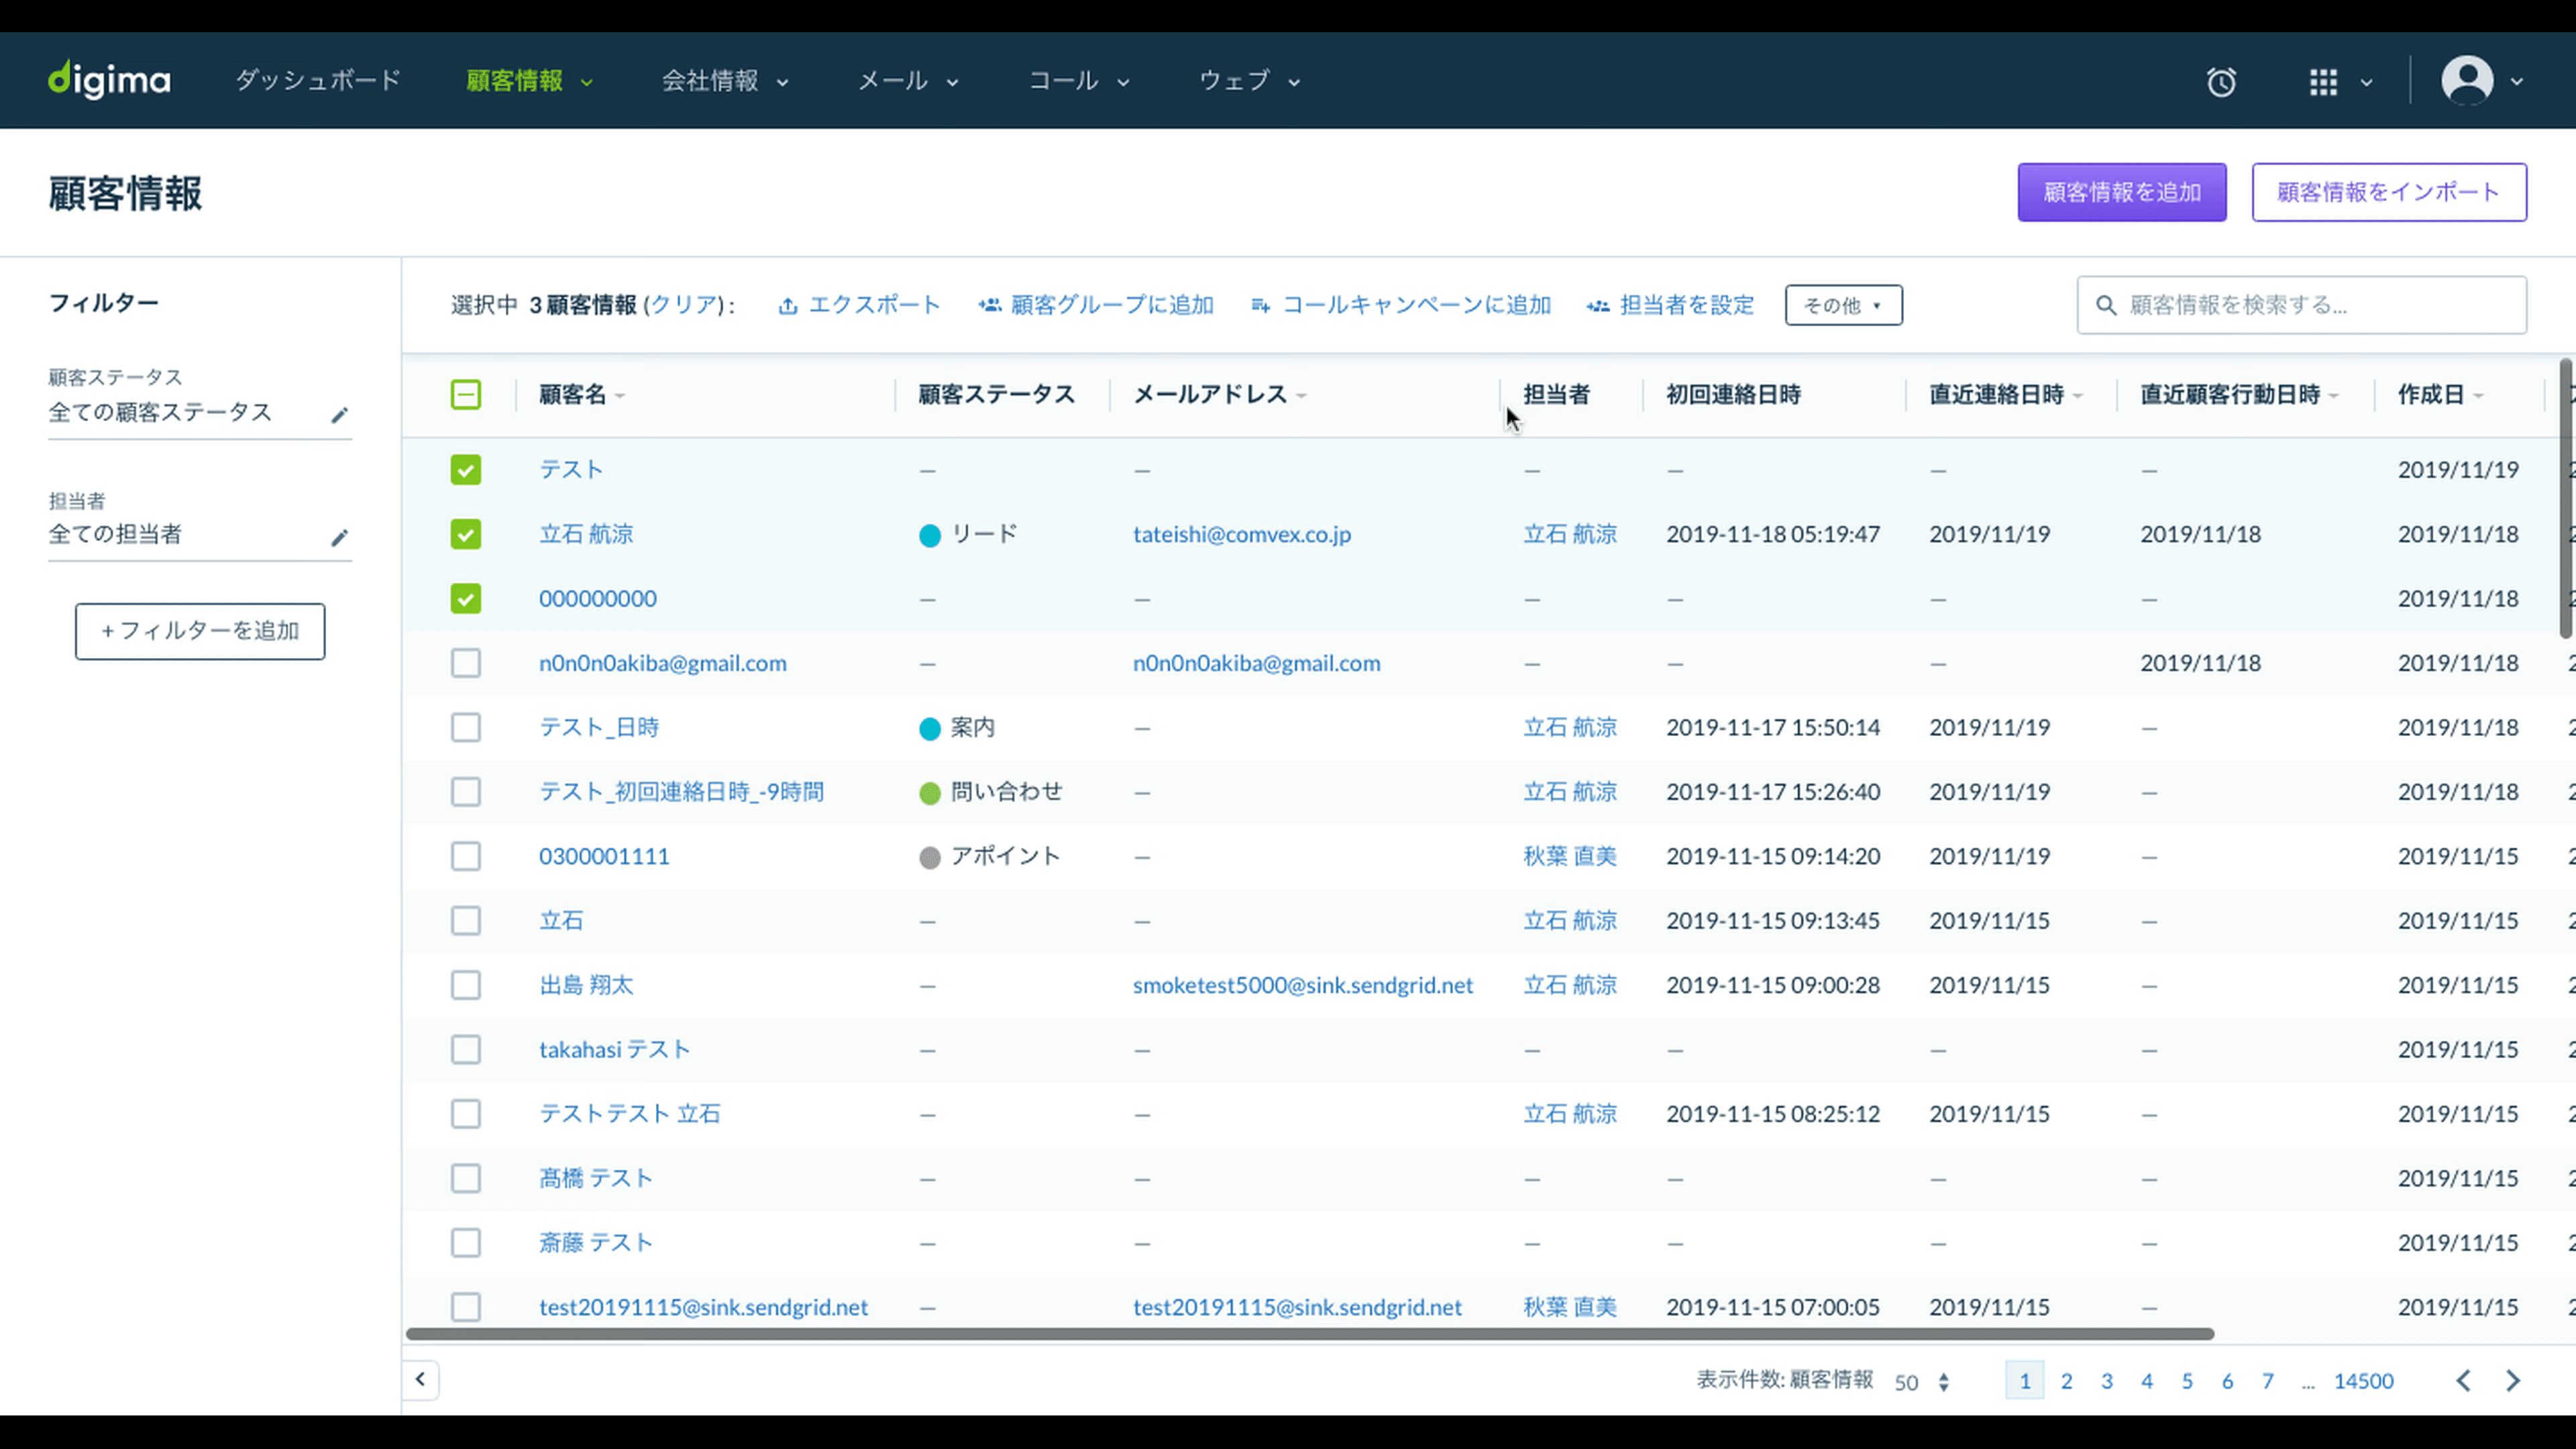Click the user profile avatar icon
Screen dimensions: 2576x1449
[x=2467, y=81]
